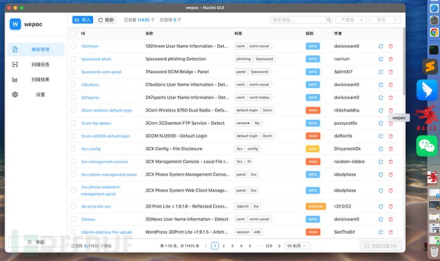Screen dimensions: 440x261
Task: Open Chrome from the dock
Action: (434, 31)
